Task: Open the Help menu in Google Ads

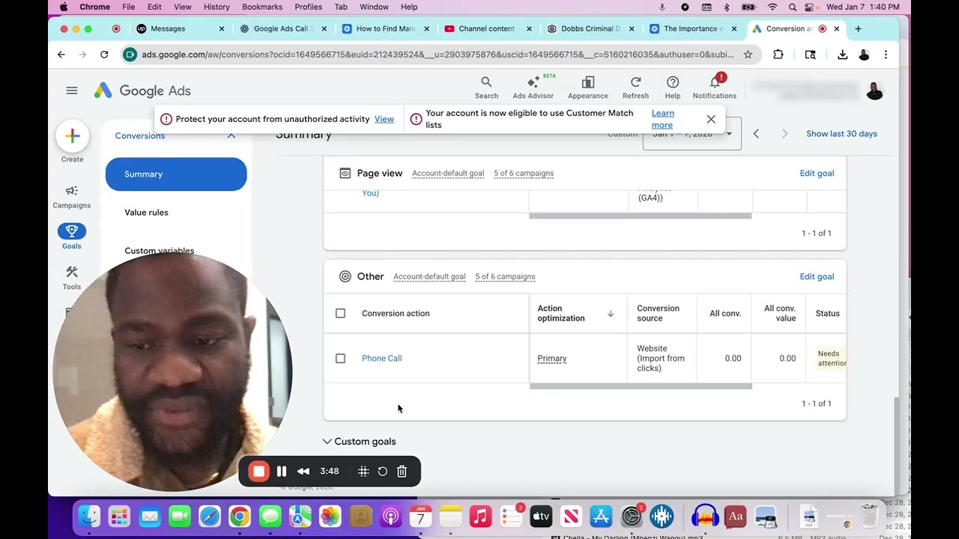Action: [673, 87]
